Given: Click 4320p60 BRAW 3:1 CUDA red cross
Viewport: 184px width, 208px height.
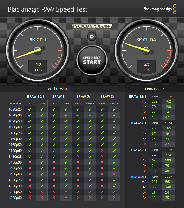Looking at the screenshot, I should [114, 198].
